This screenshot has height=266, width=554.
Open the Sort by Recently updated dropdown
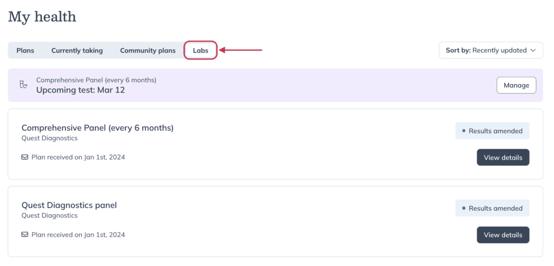491,50
